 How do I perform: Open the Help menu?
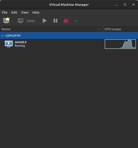coord(36,12)
